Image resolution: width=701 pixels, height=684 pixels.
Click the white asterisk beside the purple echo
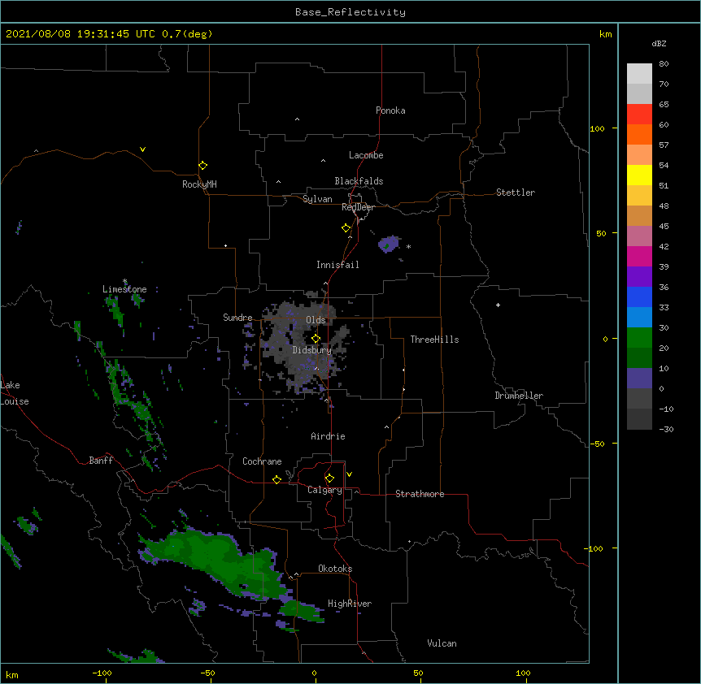click(408, 246)
